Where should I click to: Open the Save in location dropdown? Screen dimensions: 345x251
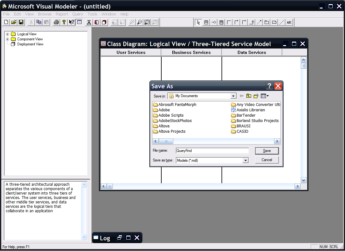point(233,96)
